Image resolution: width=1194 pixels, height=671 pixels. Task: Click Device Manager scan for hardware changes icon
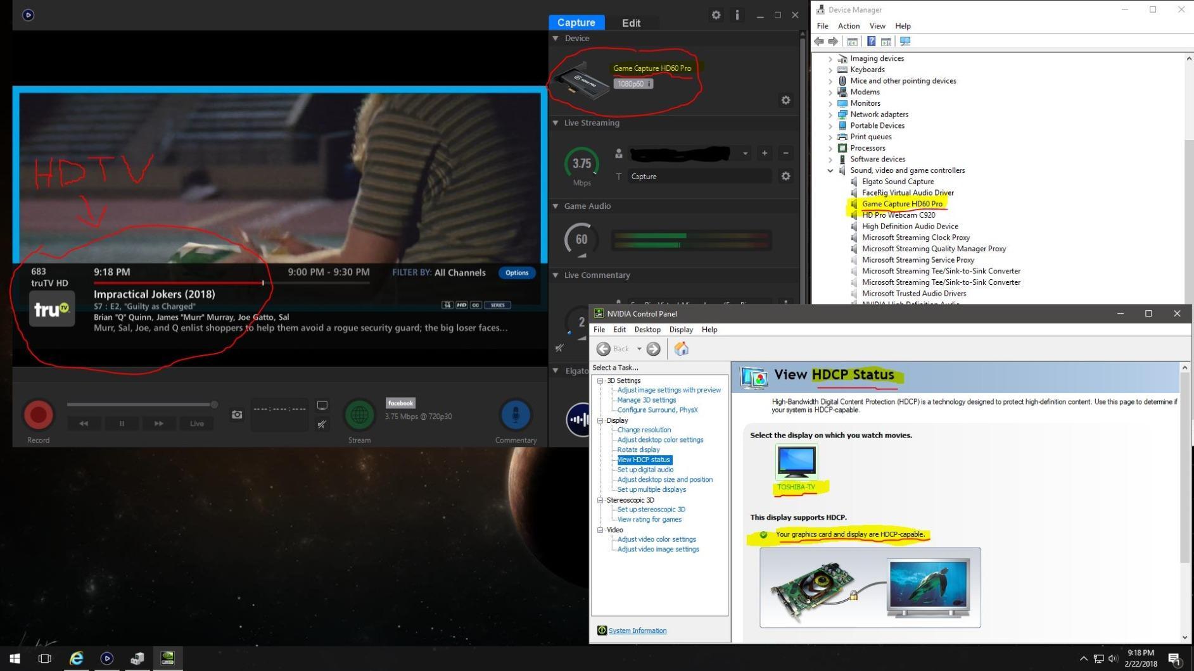(905, 41)
